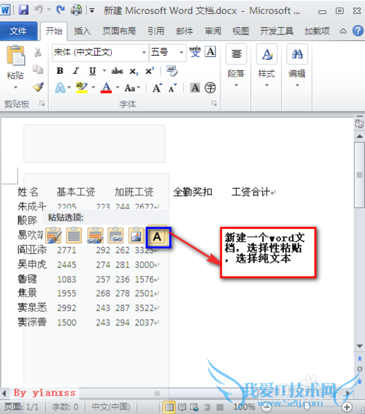Choose Keep Text Only paste option
The image size is (365, 414).
tap(158, 236)
